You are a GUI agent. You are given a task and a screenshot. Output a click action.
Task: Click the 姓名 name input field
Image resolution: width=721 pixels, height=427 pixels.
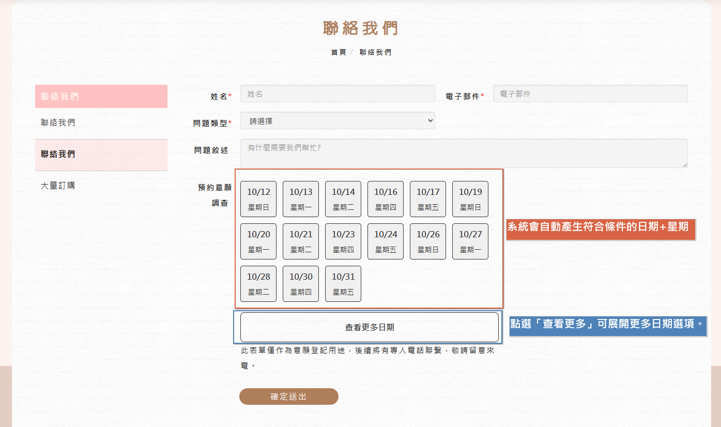pyautogui.click(x=337, y=94)
